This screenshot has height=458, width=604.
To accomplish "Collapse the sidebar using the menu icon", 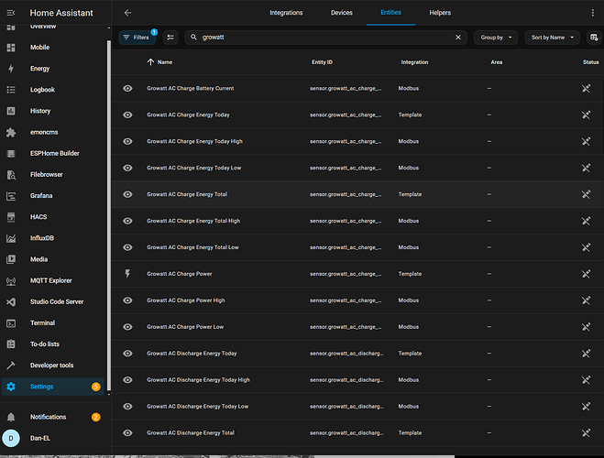I will tap(11, 13).
